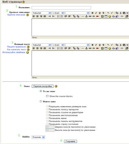The image size is (129, 144).
Task: Insert smiley icon in the Краткое описание toolbar
Action: 110,16
